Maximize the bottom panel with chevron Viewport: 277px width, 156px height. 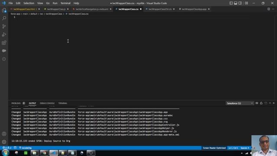pyautogui.click(x=270, y=103)
